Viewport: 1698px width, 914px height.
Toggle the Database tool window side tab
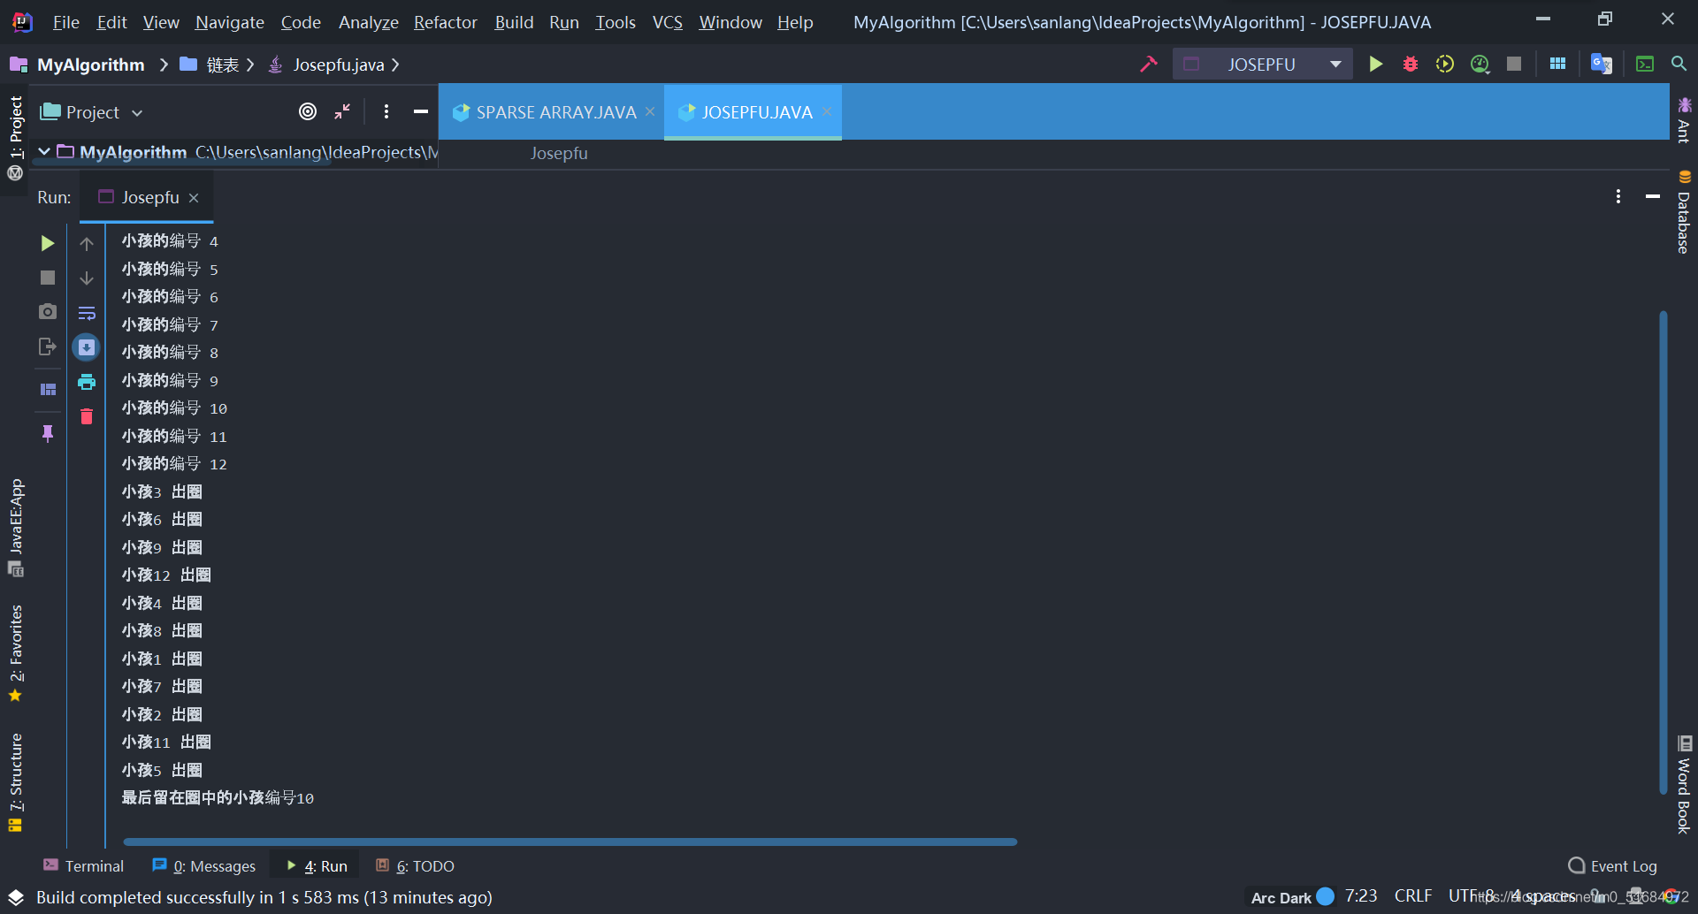[x=1684, y=212]
